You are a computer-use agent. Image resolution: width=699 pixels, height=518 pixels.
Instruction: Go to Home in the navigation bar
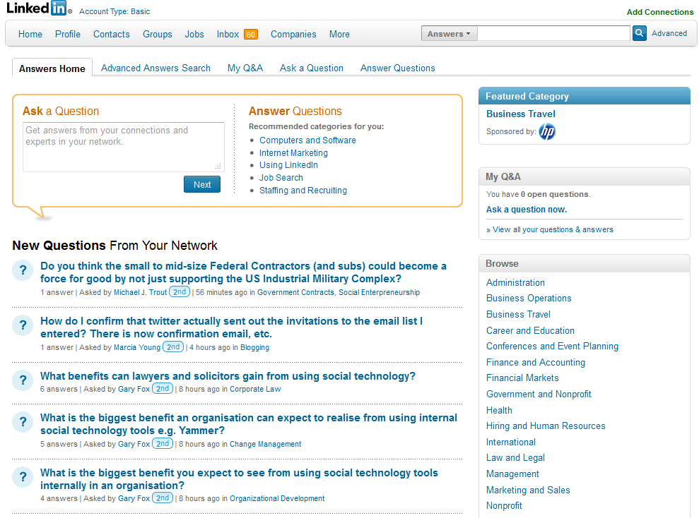point(30,35)
